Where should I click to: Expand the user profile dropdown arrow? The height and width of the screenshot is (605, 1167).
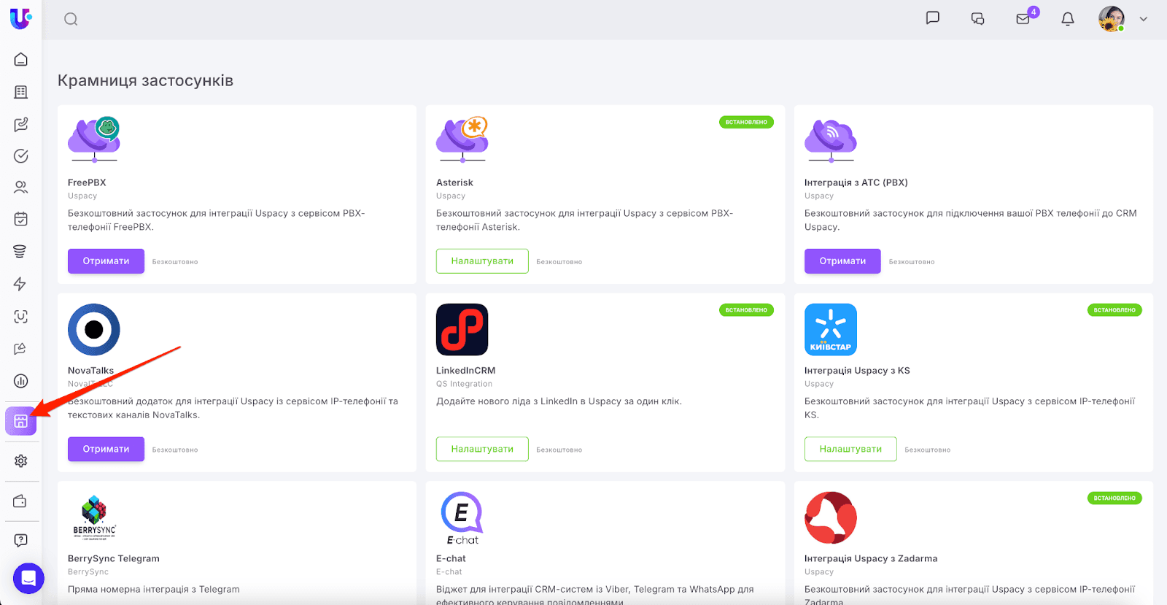coord(1143,20)
